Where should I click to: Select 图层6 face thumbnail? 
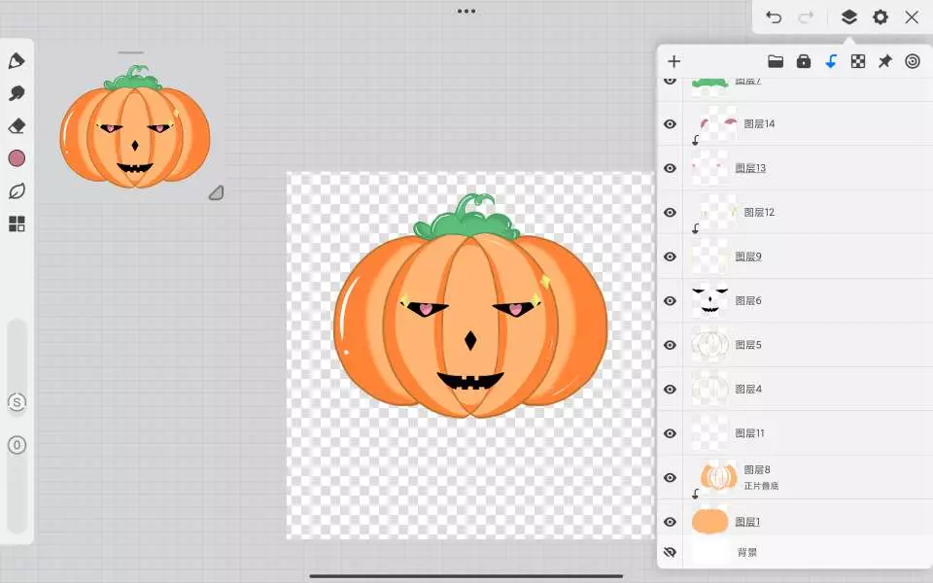[x=709, y=301]
